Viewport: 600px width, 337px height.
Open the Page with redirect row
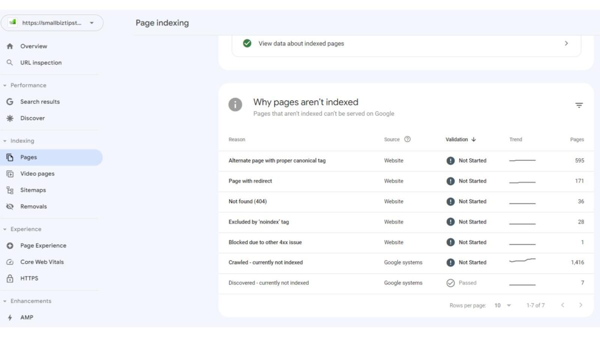[406, 181]
